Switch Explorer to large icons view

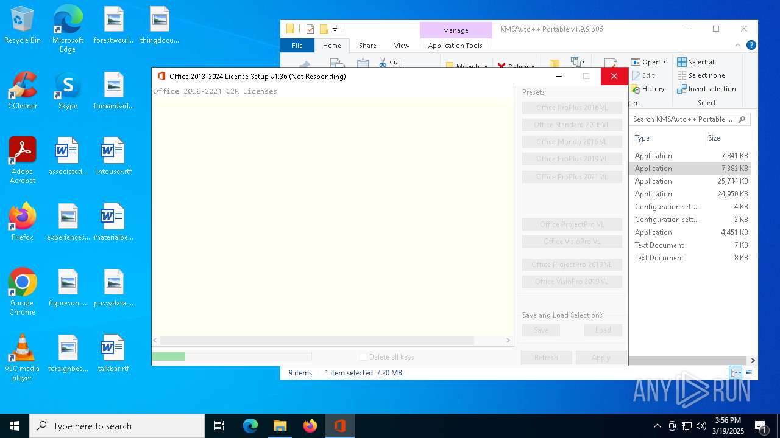coord(749,372)
